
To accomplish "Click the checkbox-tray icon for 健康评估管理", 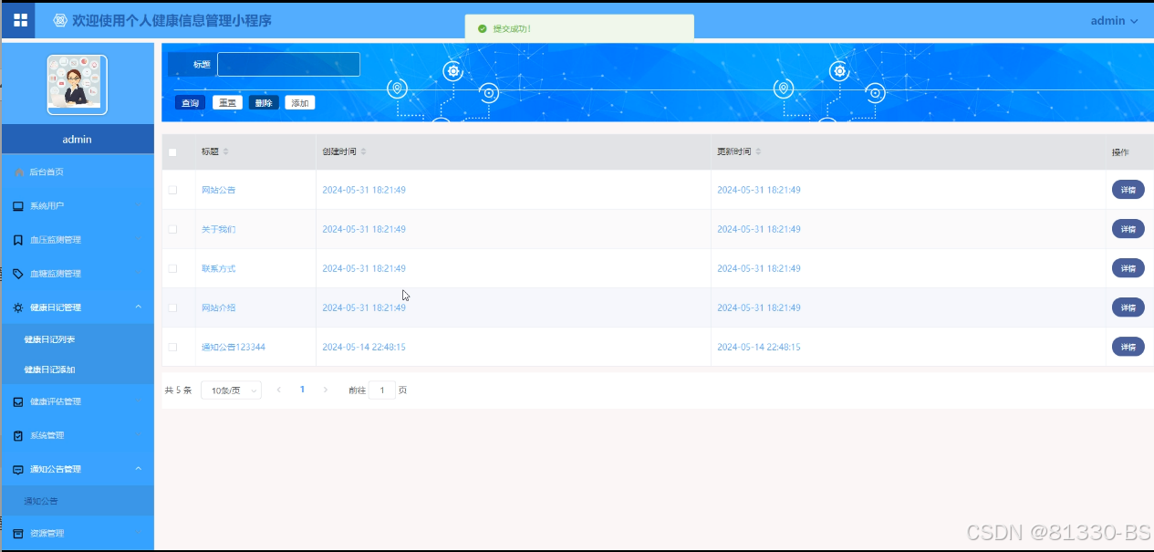I will pos(18,401).
